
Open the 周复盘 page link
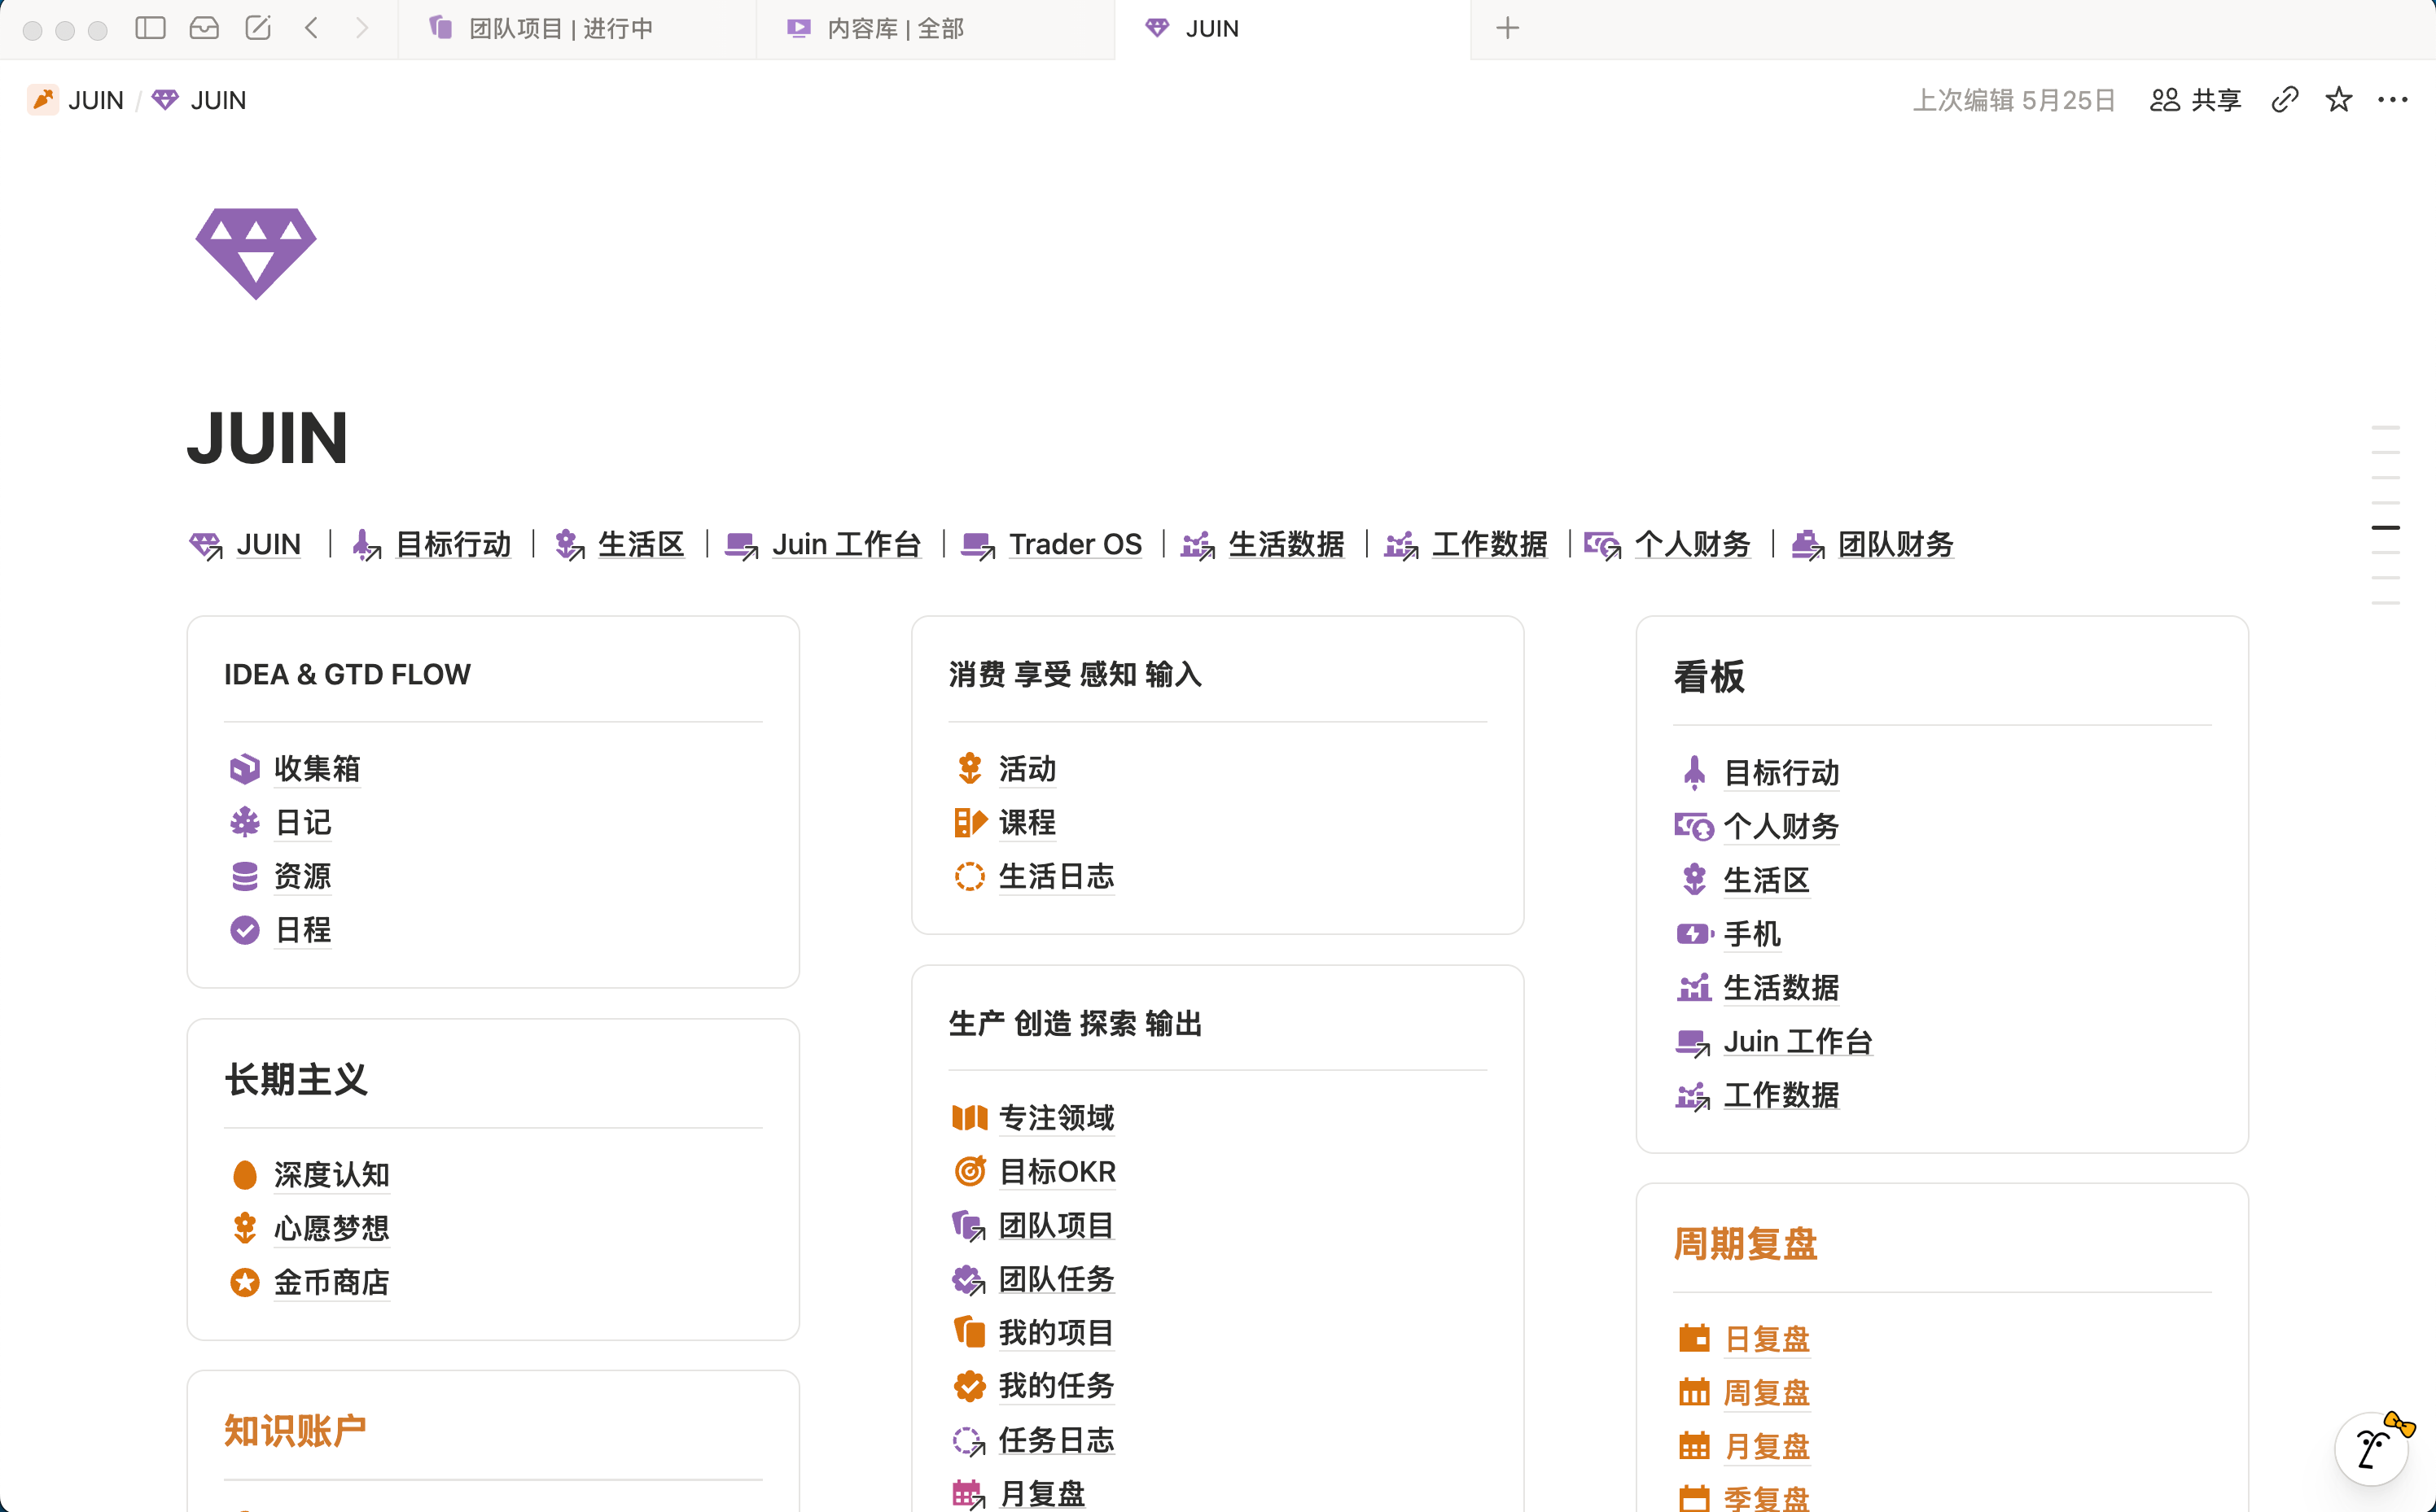click(x=1767, y=1392)
